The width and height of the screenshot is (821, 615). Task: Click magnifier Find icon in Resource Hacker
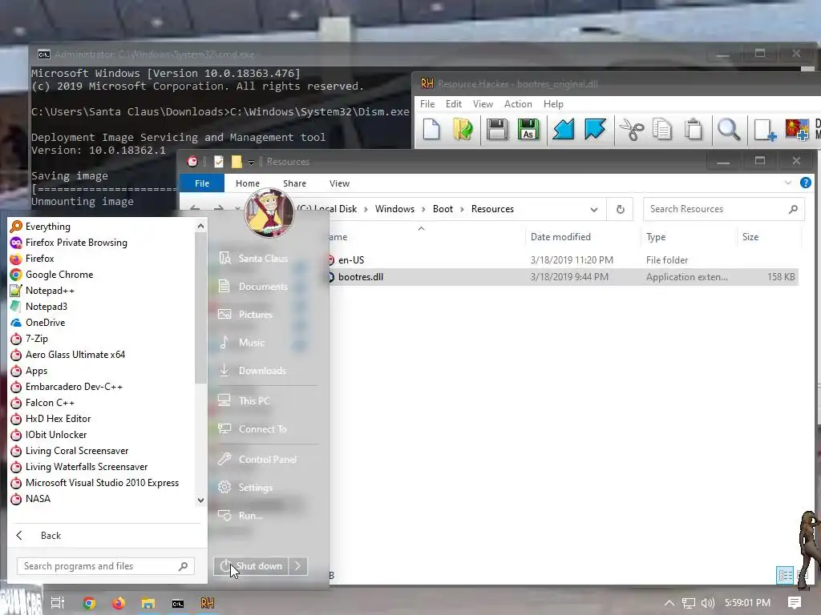[x=728, y=129]
